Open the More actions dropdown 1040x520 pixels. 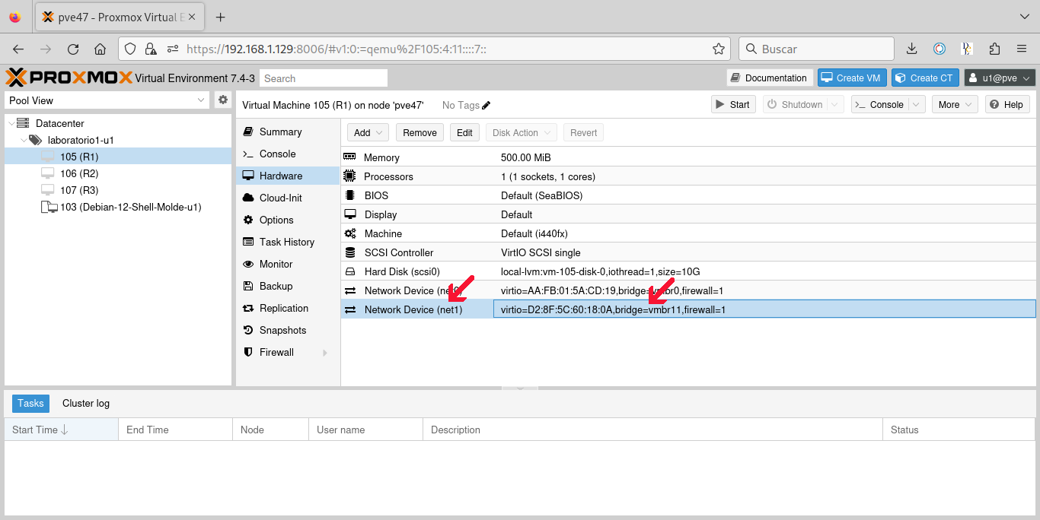pos(955,105)
